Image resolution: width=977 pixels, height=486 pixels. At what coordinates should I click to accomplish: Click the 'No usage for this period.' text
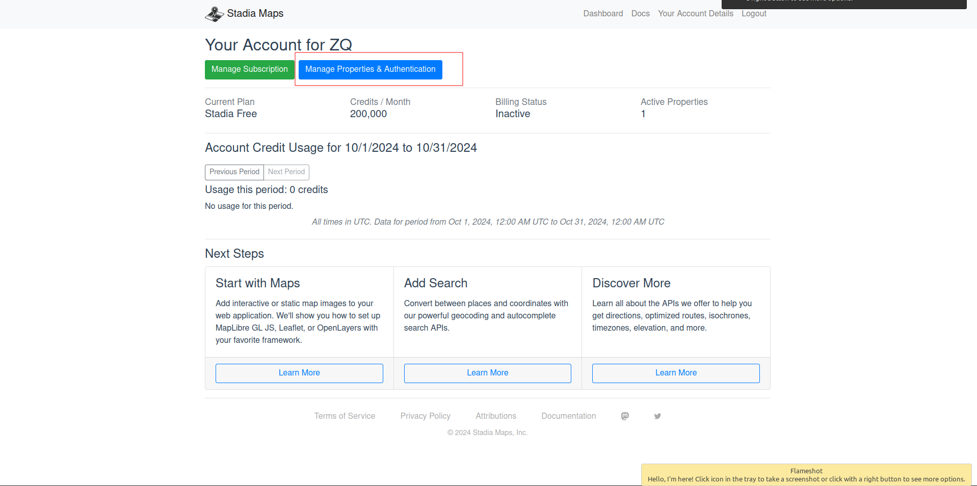coord(249,206)
